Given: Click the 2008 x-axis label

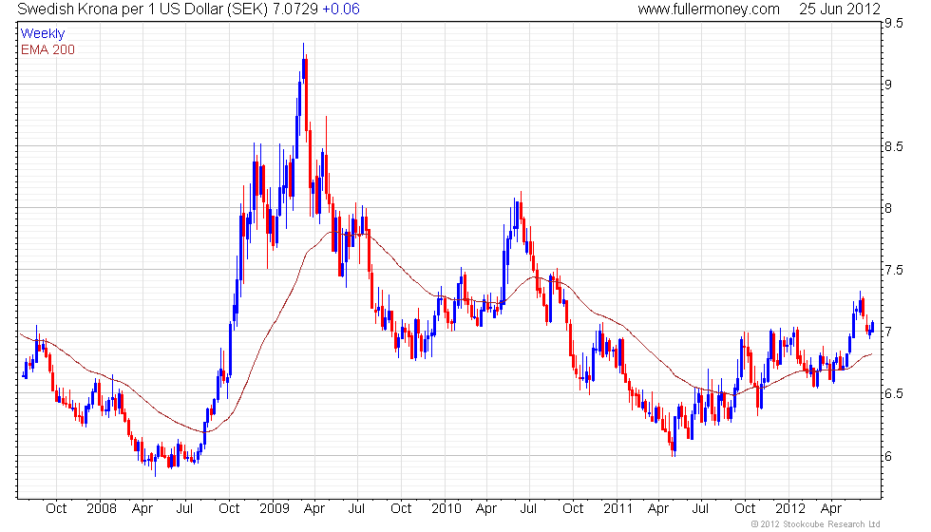Looking at the screenshot, I should (101, 509).
